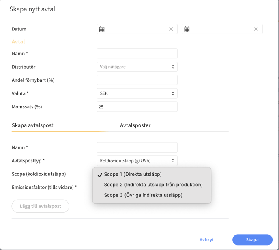Clear the end date field
Screen dimensions: 279x250
[x=256, y=29]
